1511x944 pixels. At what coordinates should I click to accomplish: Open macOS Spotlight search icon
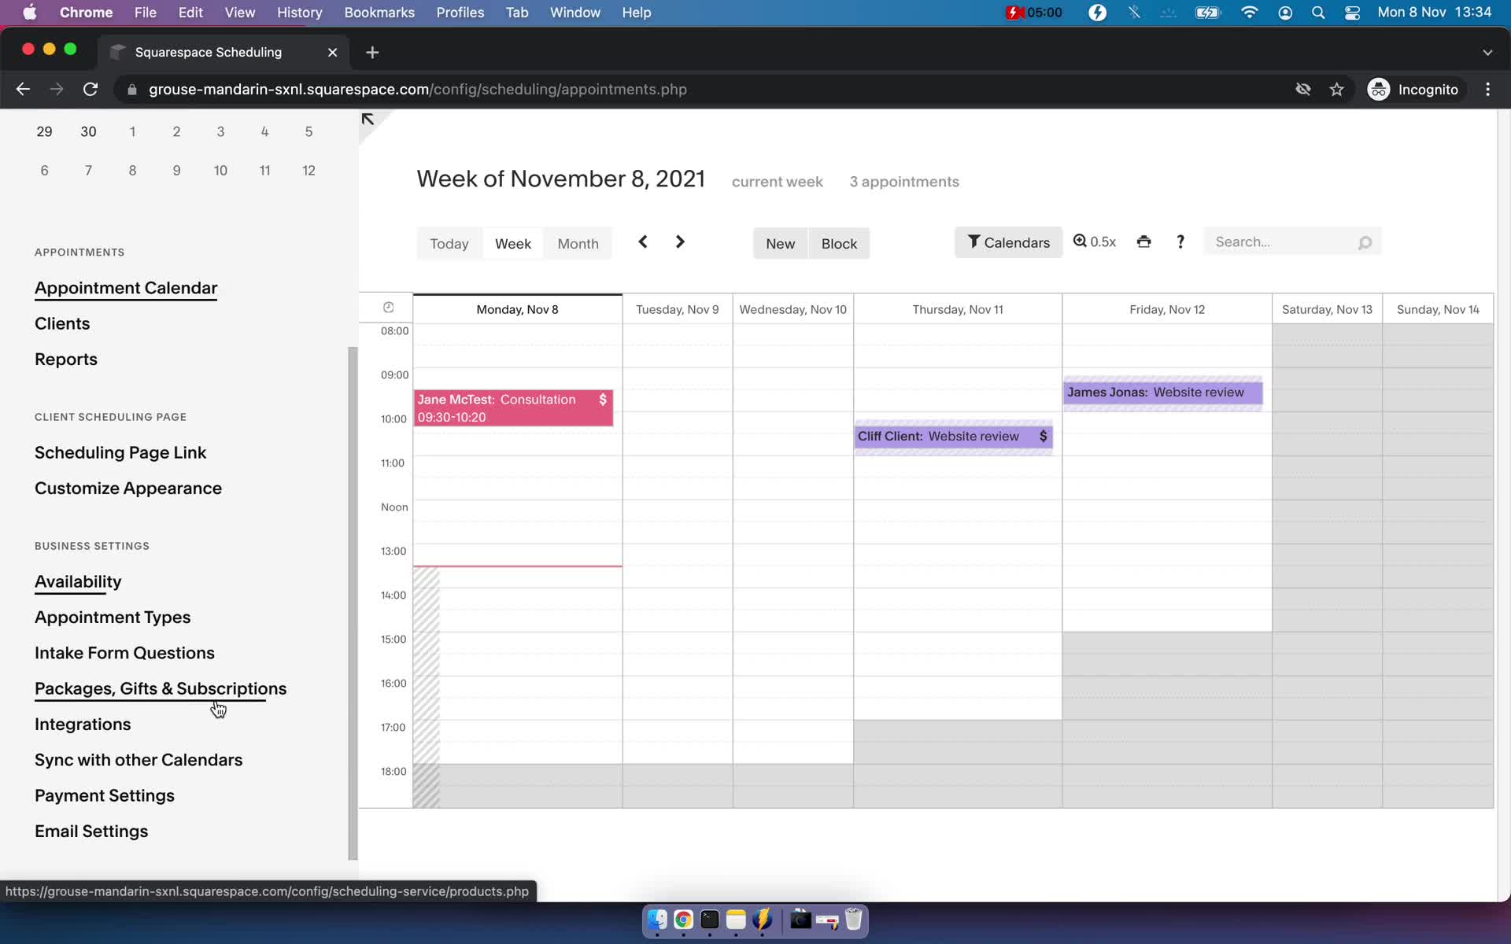1318,13
